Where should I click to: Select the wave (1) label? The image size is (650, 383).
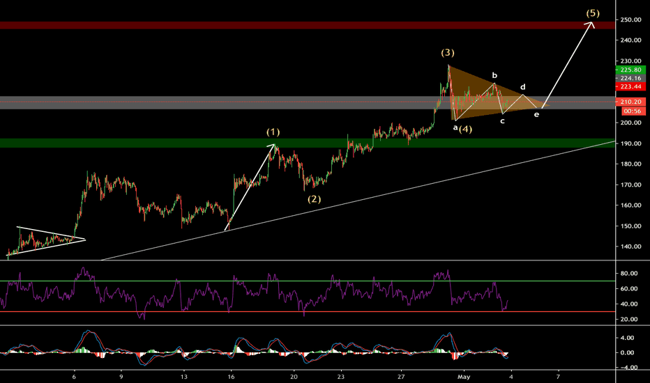pos(273,132)
